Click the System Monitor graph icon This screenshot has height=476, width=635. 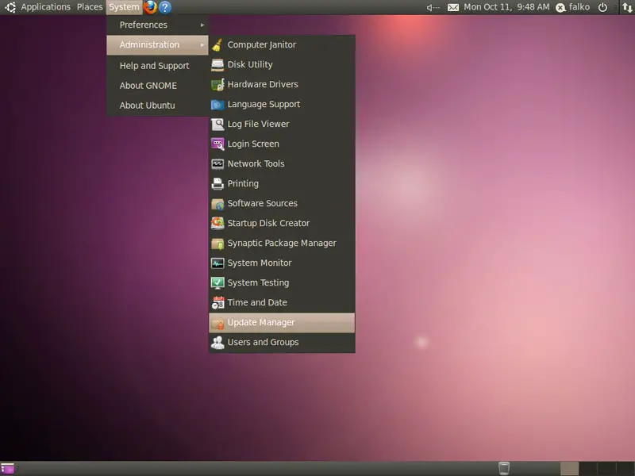point(217,263)
